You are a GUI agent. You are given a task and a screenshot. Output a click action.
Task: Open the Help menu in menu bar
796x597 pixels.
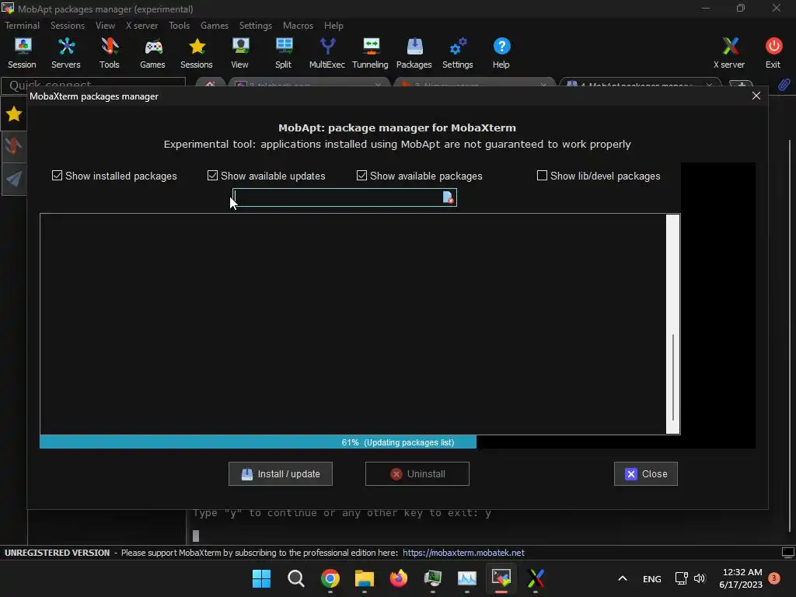click(333, 26)
